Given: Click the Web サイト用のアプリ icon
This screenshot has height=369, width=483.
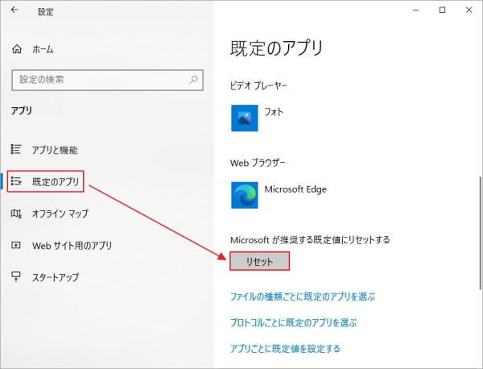Looking at the screenshot, I should point(16,246).
